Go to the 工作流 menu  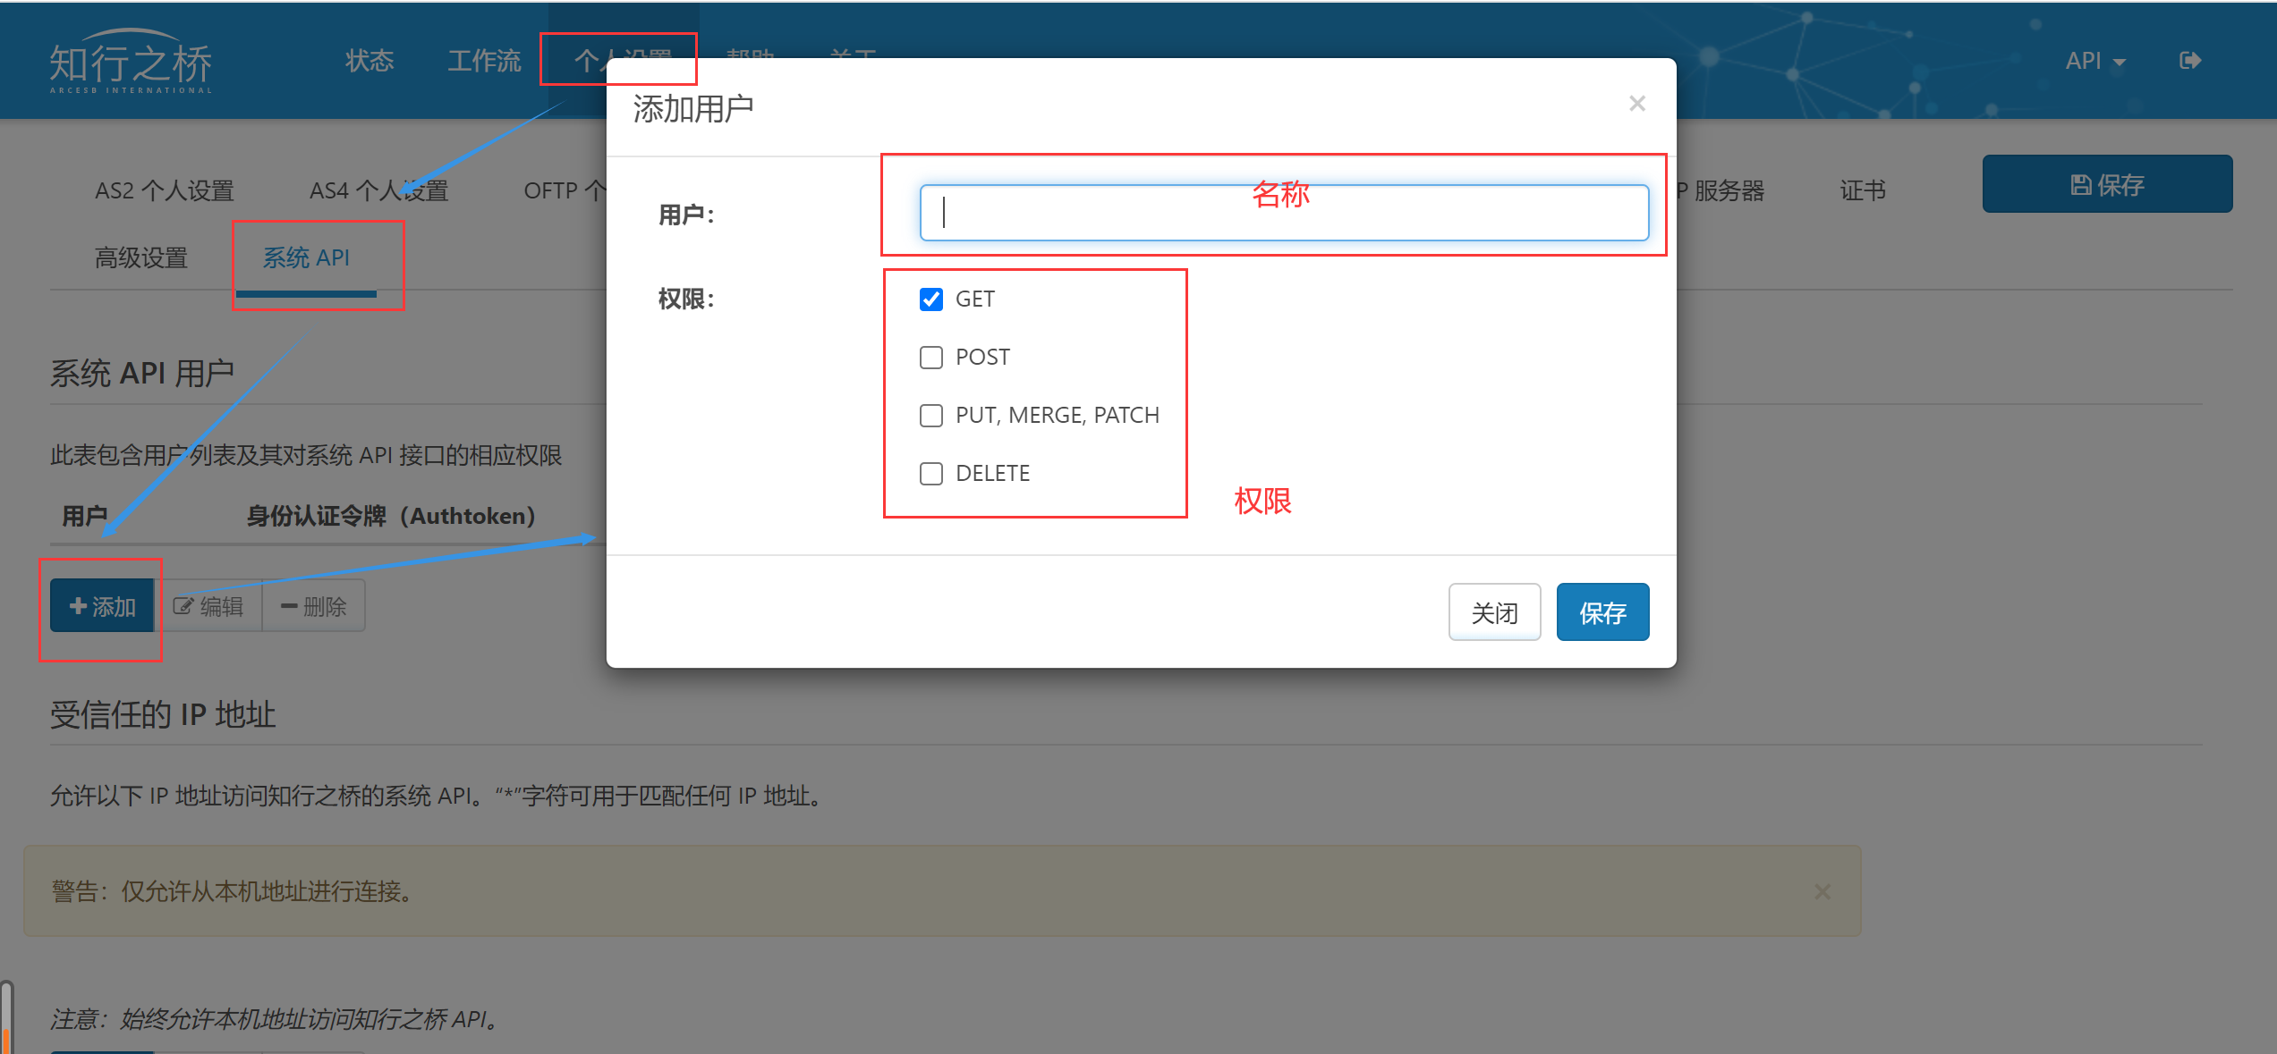(x=484, y=61)
